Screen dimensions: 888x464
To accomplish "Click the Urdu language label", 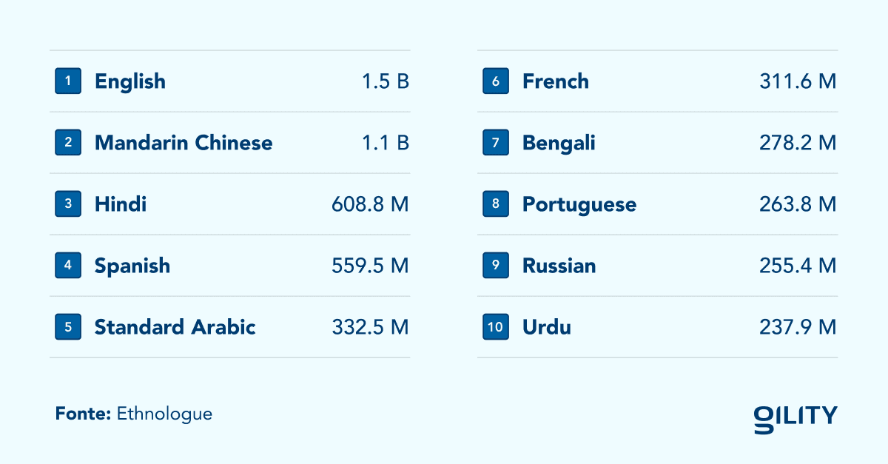I will tap(547, 327).
